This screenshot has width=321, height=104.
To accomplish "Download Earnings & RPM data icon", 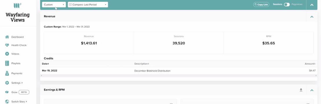I will [301, 90].
